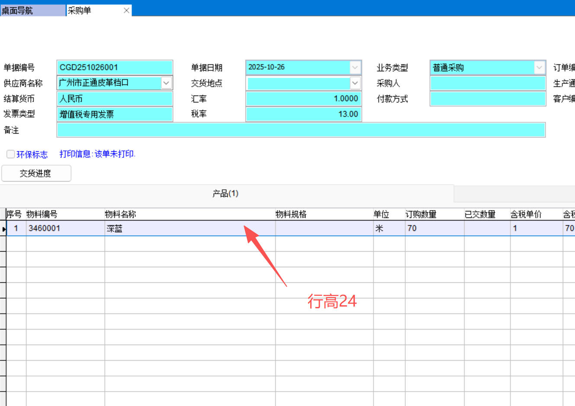Select the 物料编号 cell 3460001

[x=65, y=228]
